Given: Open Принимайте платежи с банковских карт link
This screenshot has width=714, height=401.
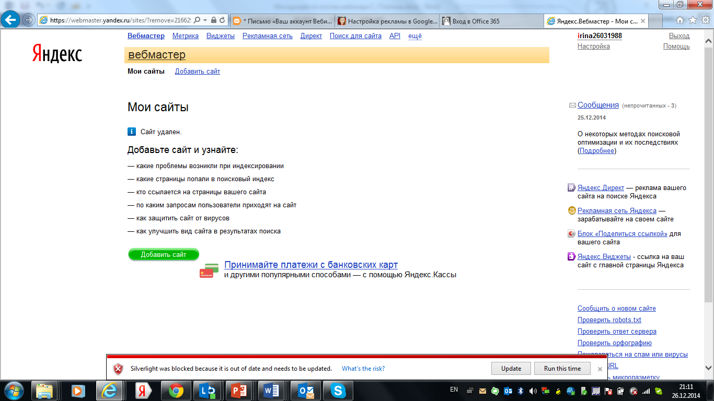Looking at the screenshot, I should click(311, 265).
